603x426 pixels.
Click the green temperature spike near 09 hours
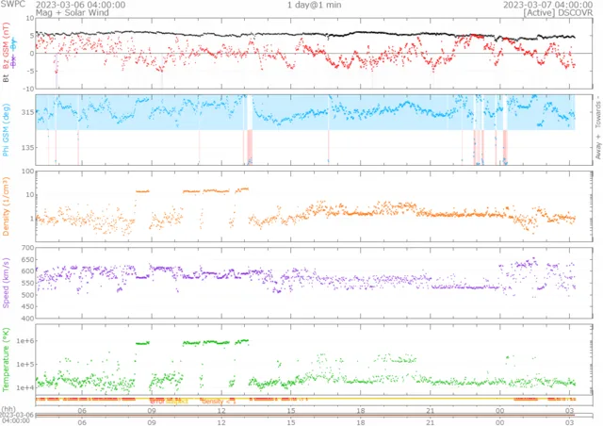(143, 343)
